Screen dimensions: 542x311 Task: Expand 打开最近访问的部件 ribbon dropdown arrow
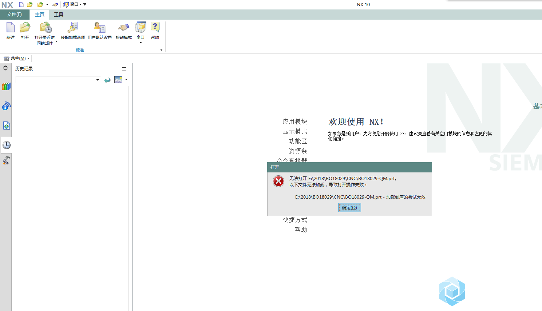(x=56, y=41)
